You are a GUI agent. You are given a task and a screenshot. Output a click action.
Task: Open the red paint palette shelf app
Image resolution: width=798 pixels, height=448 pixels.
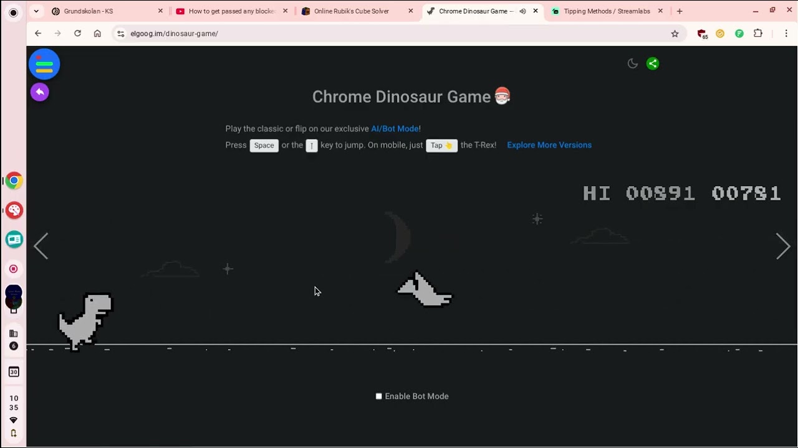(14, 210)
